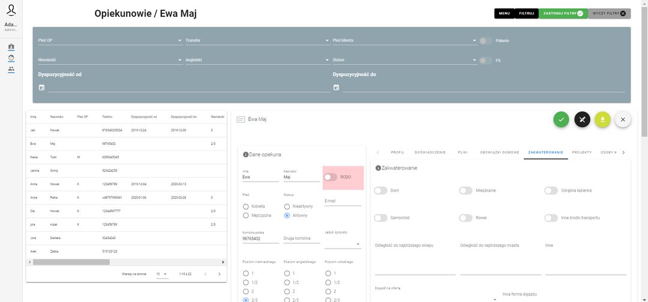Toggle the Samochód switch on

[380, 218]
